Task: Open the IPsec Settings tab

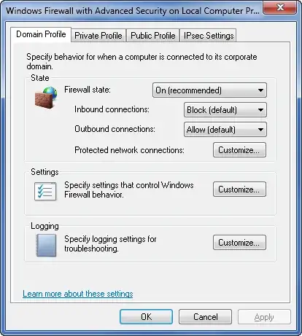Action: (x=209, y=36)
